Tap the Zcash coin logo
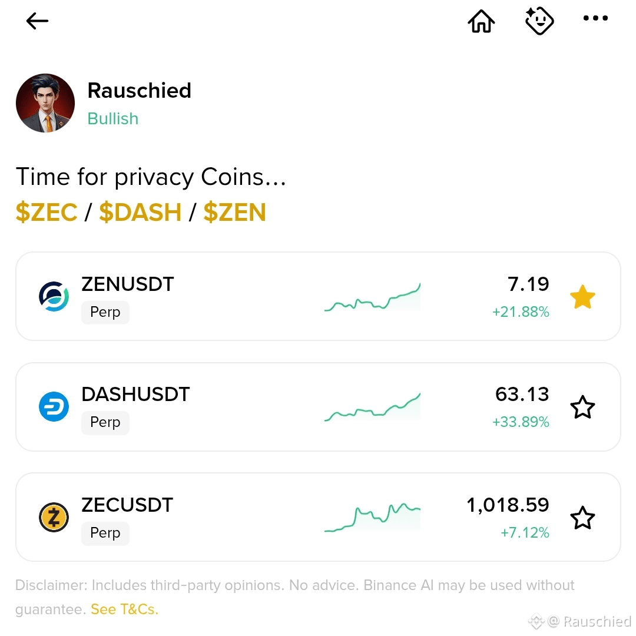 pyautogui.click(x=54, y=517)
